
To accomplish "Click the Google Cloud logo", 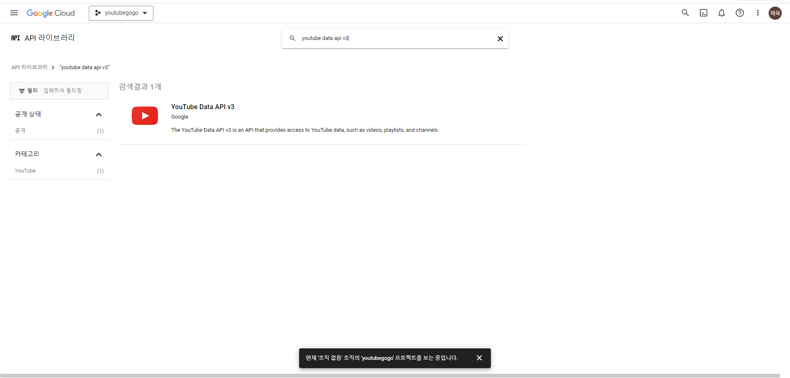I will 51,13.
